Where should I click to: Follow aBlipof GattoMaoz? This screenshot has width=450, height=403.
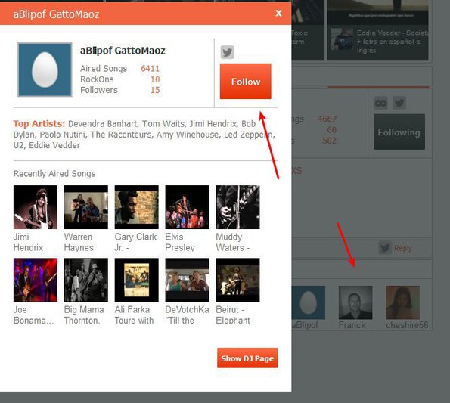pos(245,82)
